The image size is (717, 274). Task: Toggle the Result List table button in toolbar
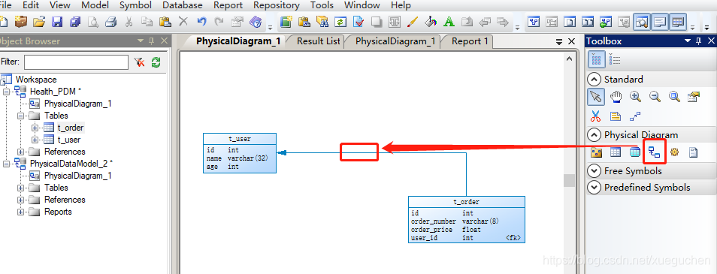[x=678, y=22]
